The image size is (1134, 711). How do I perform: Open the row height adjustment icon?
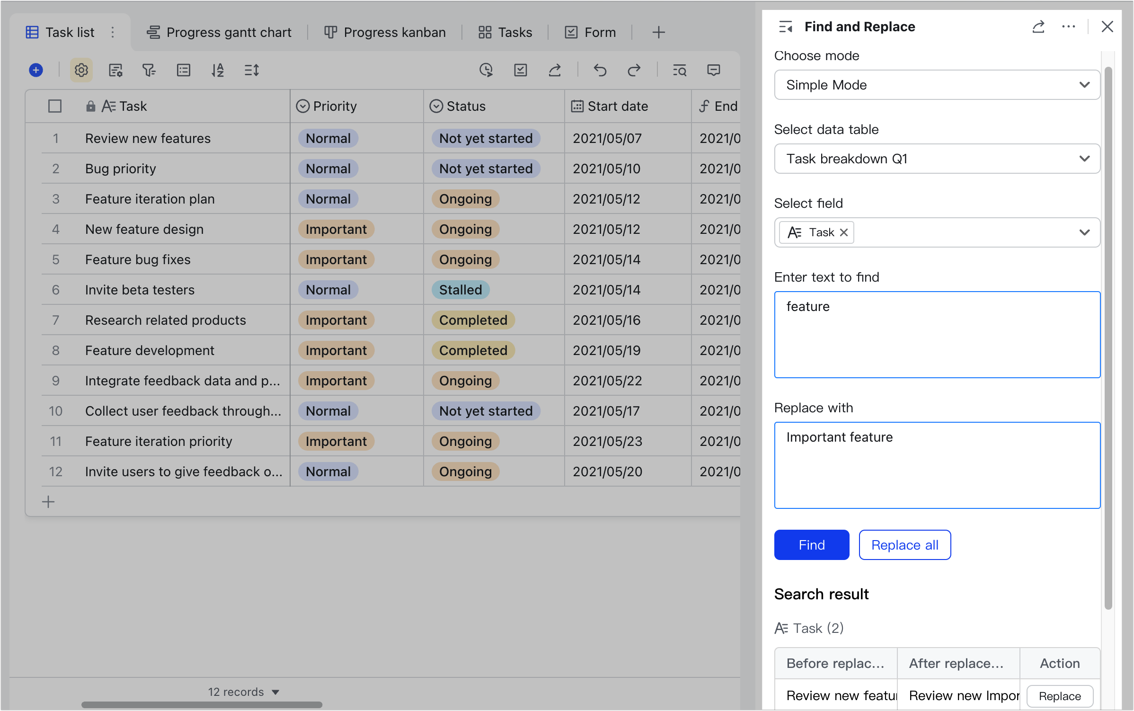pos(251,70)
